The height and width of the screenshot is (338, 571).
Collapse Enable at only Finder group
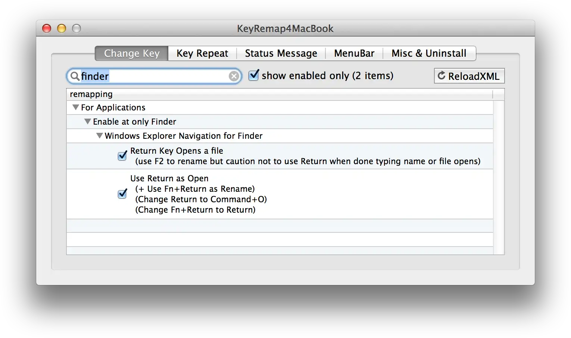[x=88, y=122]
